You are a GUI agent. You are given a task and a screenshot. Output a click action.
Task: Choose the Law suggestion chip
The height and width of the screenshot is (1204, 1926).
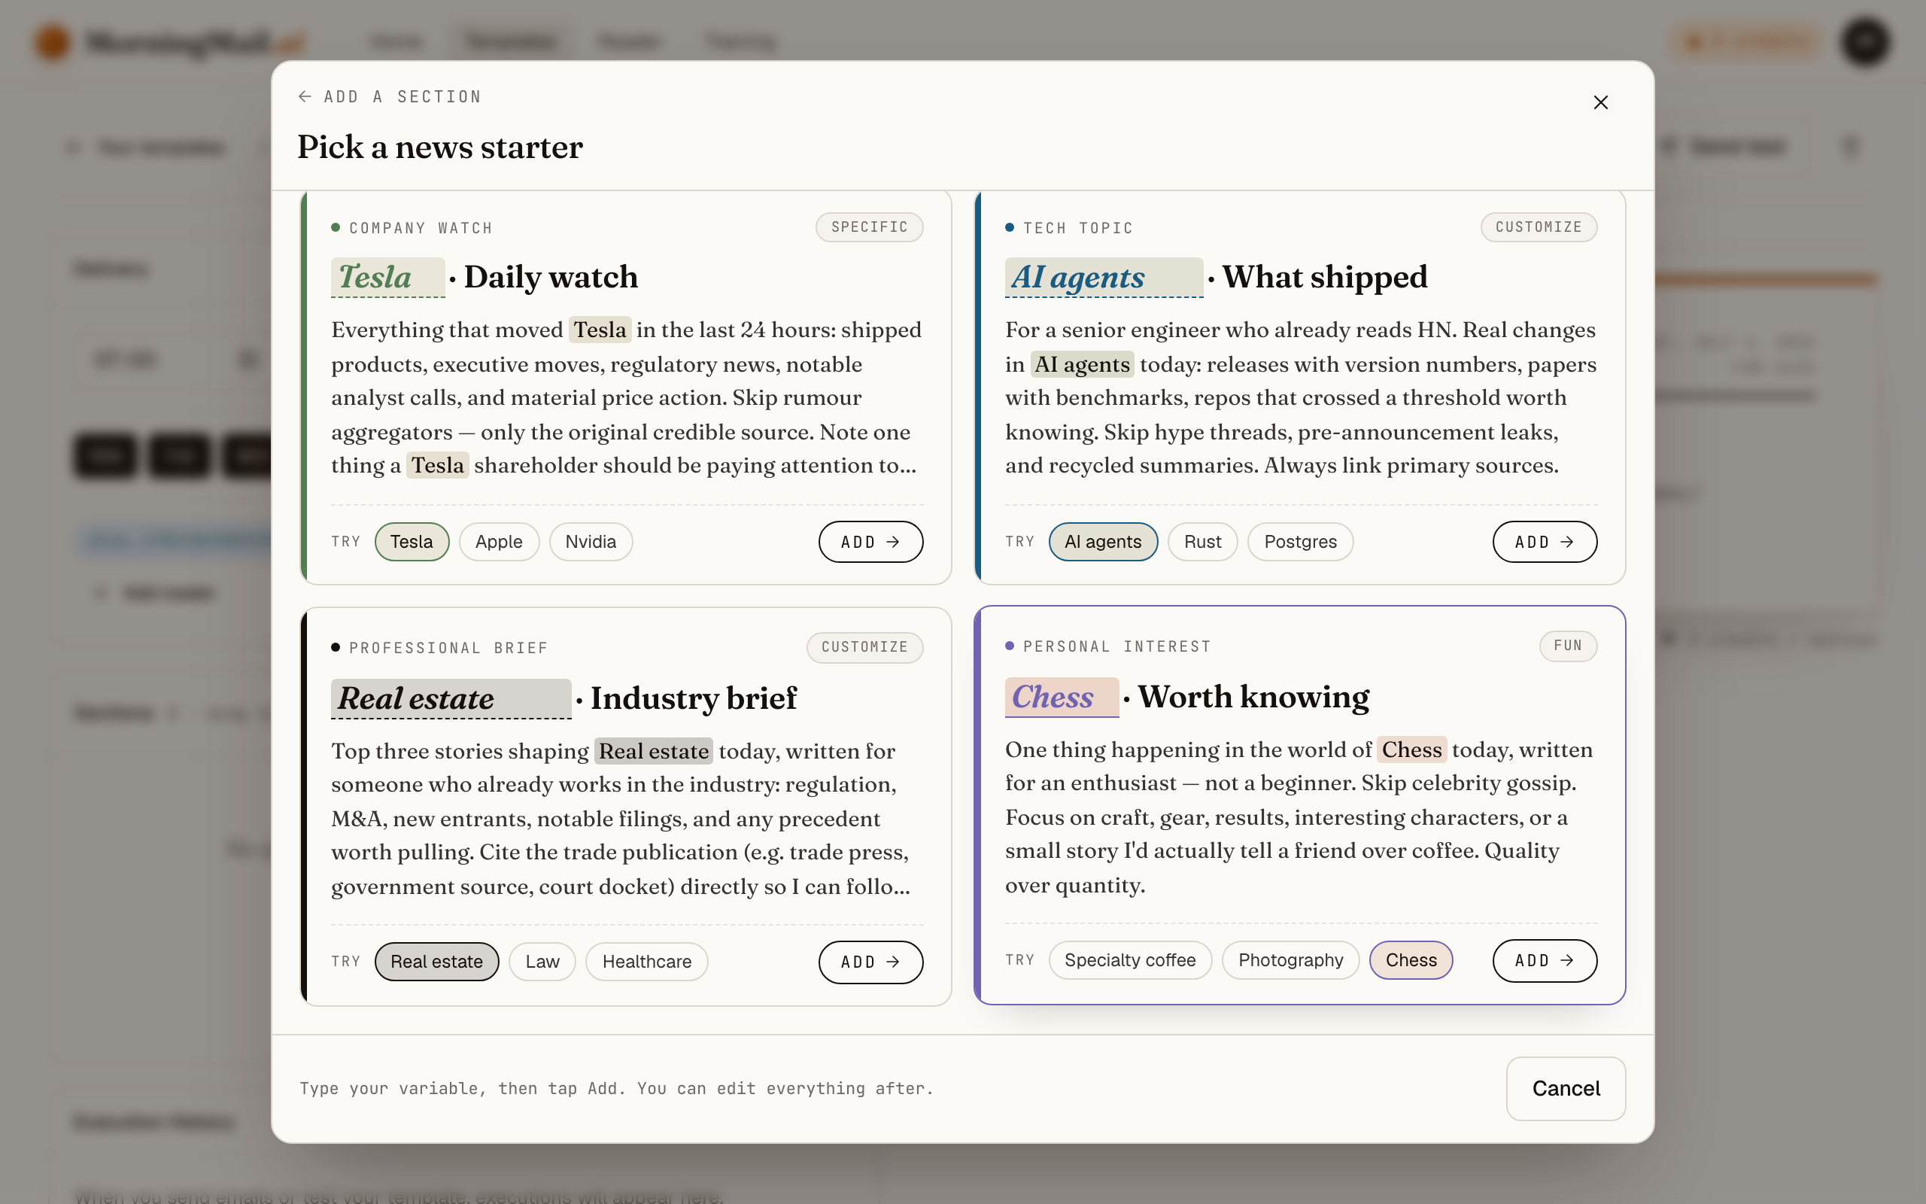click(542, 961)
